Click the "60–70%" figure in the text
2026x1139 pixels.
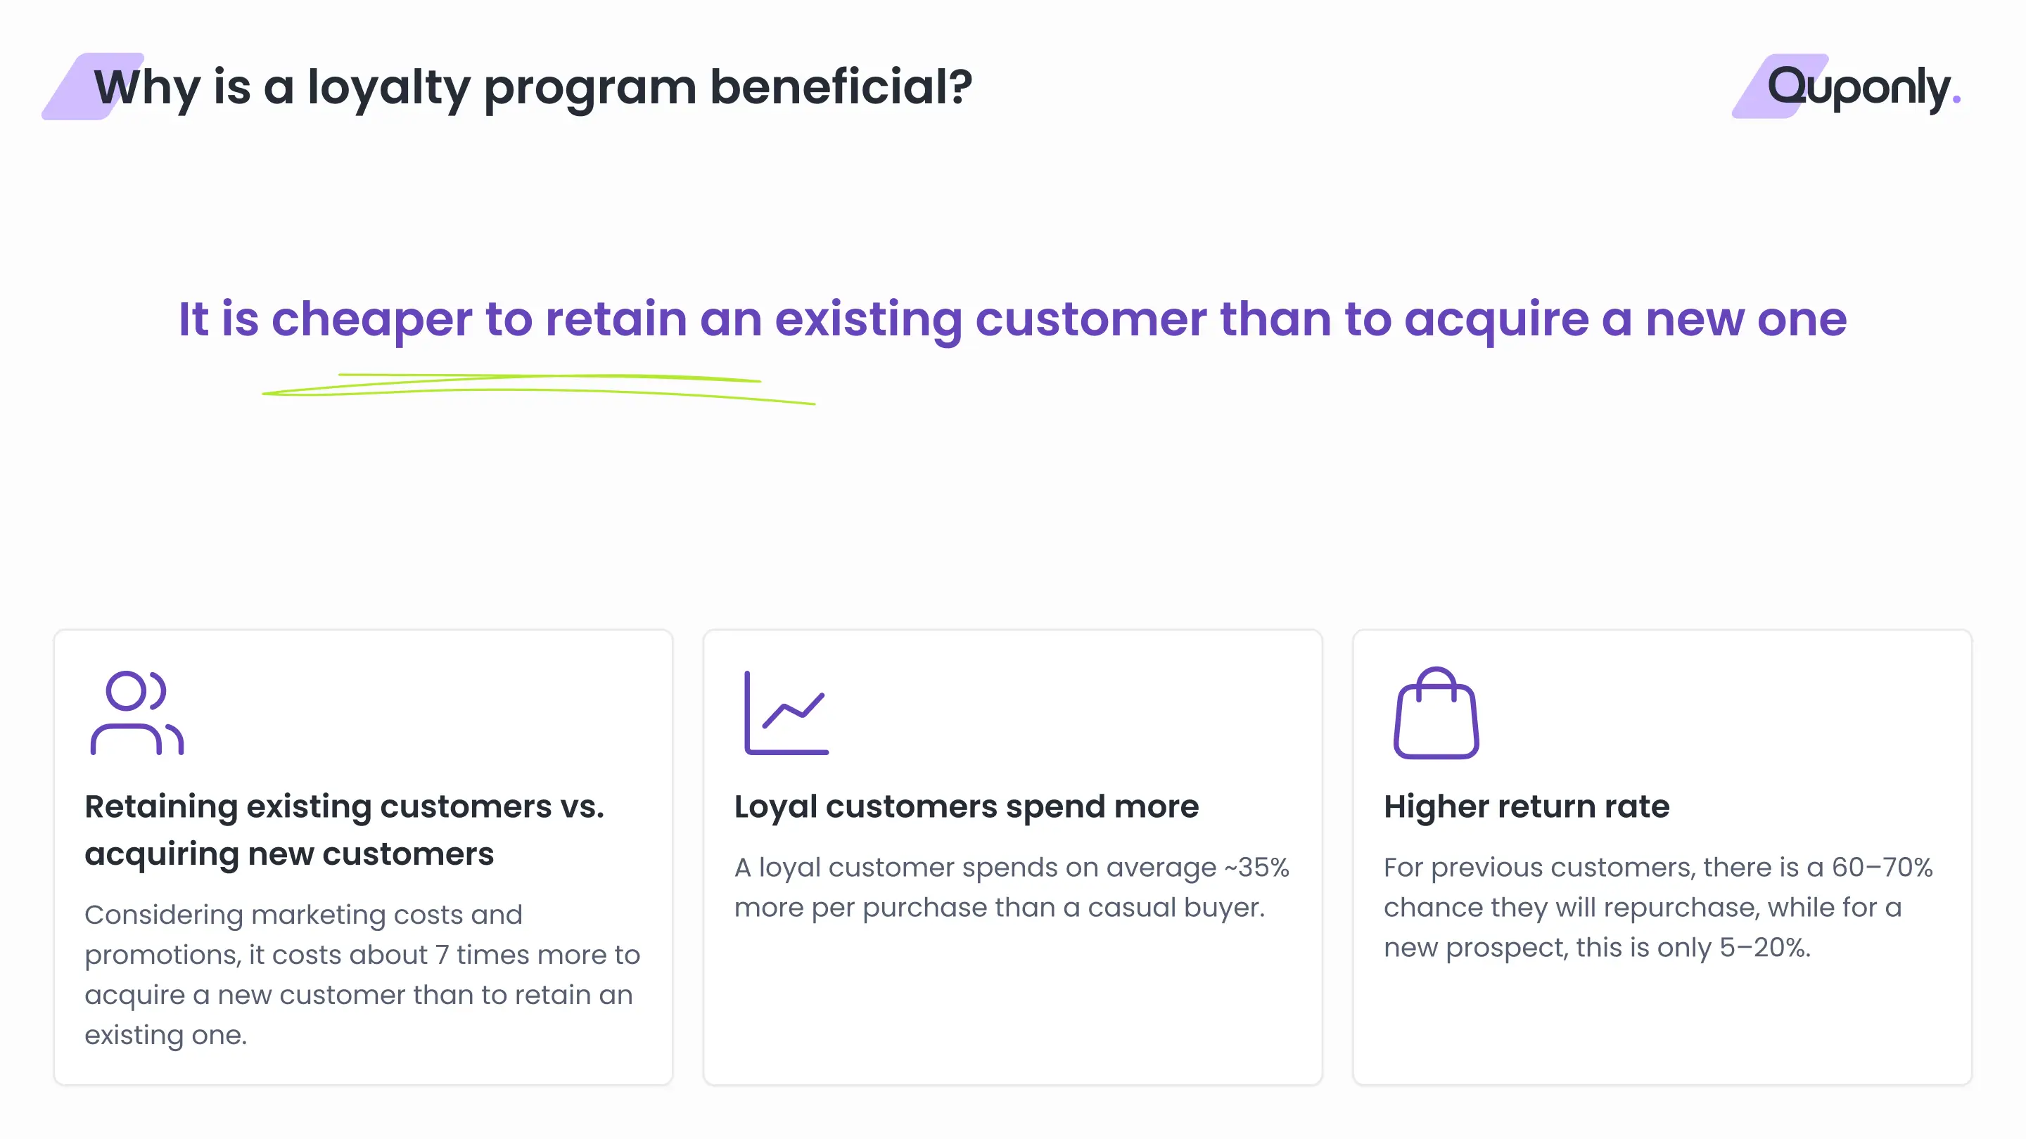[1881, 867]
